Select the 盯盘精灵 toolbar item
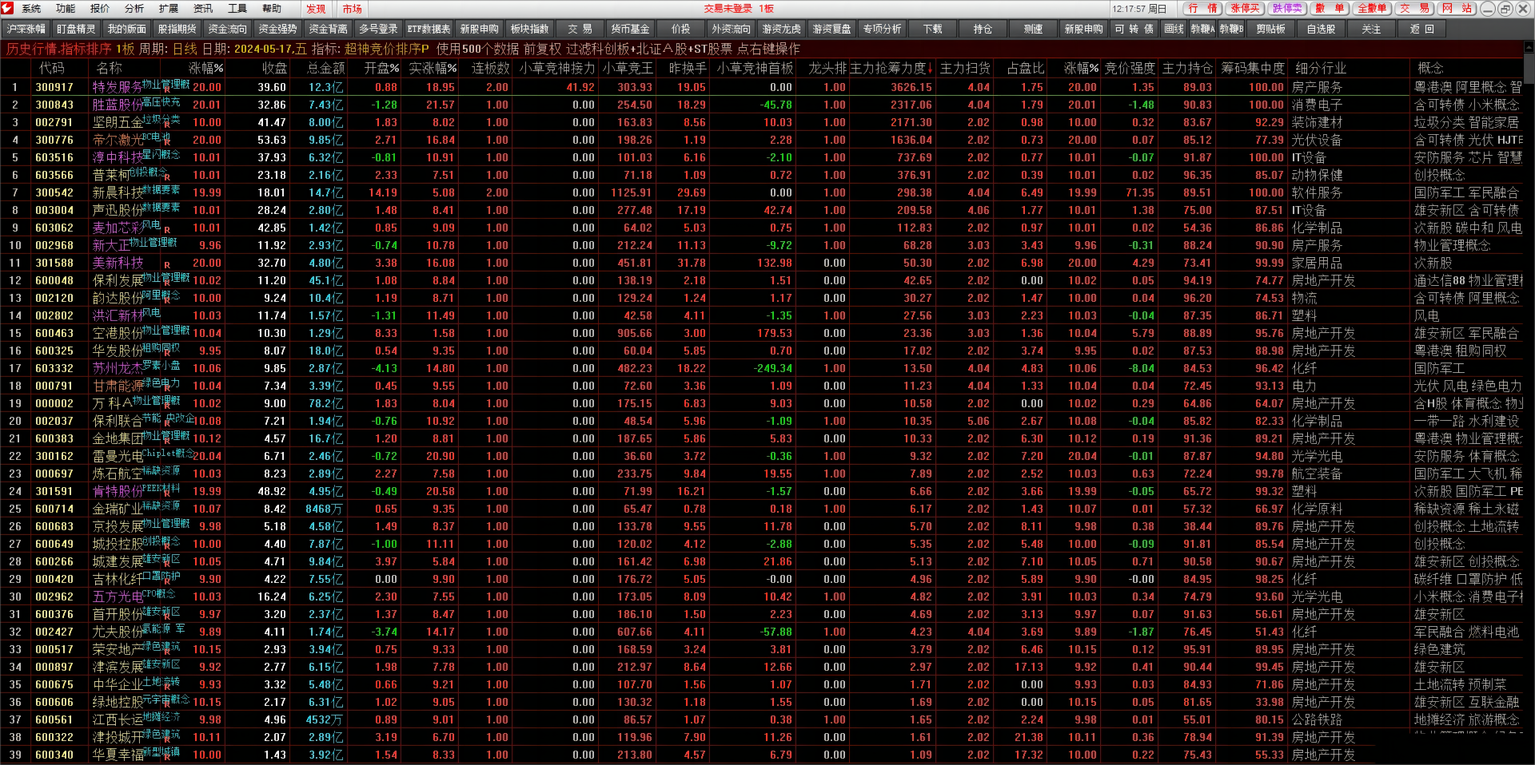Image resolution: width=1535 pixels, height=765 pixels. 76,29
